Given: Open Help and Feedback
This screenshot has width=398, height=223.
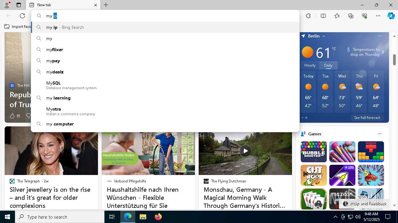Looking at the screenshot, I should point(365,204).
